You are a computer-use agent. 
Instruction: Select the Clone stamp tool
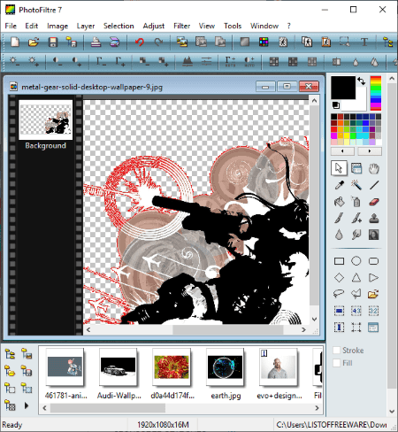pyautogui.click(x=373, y=219)
